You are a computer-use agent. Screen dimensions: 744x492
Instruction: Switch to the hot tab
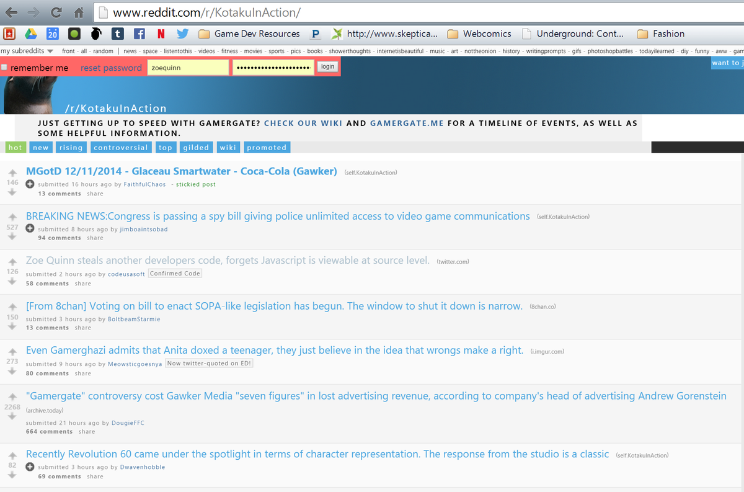(15, 148)
